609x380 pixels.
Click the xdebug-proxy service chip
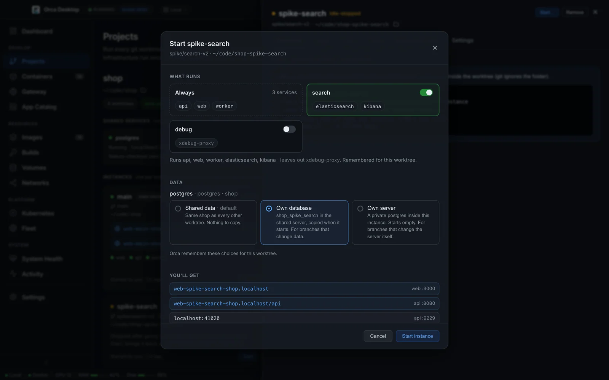196,143
